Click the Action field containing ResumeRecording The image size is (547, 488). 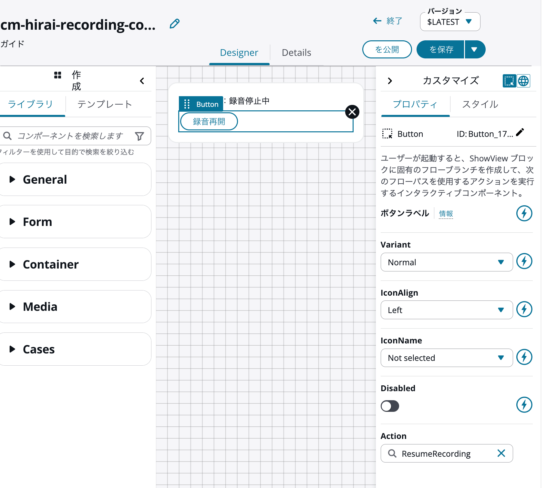[447, 453]
